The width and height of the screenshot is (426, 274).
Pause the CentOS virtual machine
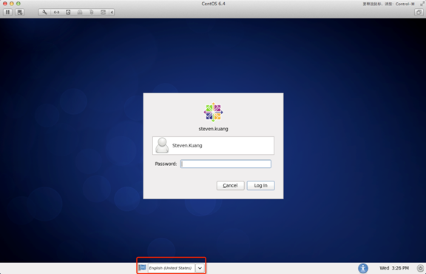7,13
